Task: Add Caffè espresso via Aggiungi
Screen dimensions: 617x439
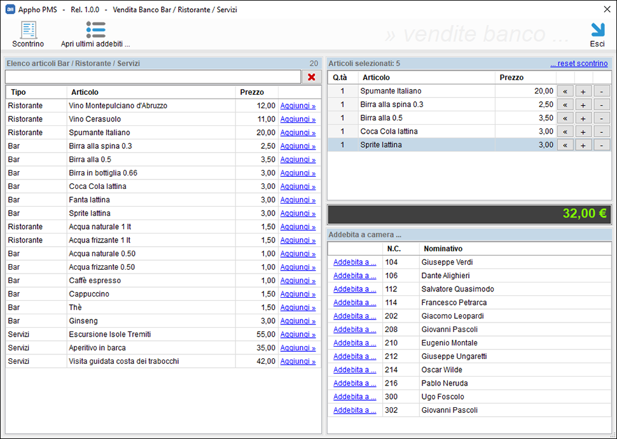Action: 298,281
